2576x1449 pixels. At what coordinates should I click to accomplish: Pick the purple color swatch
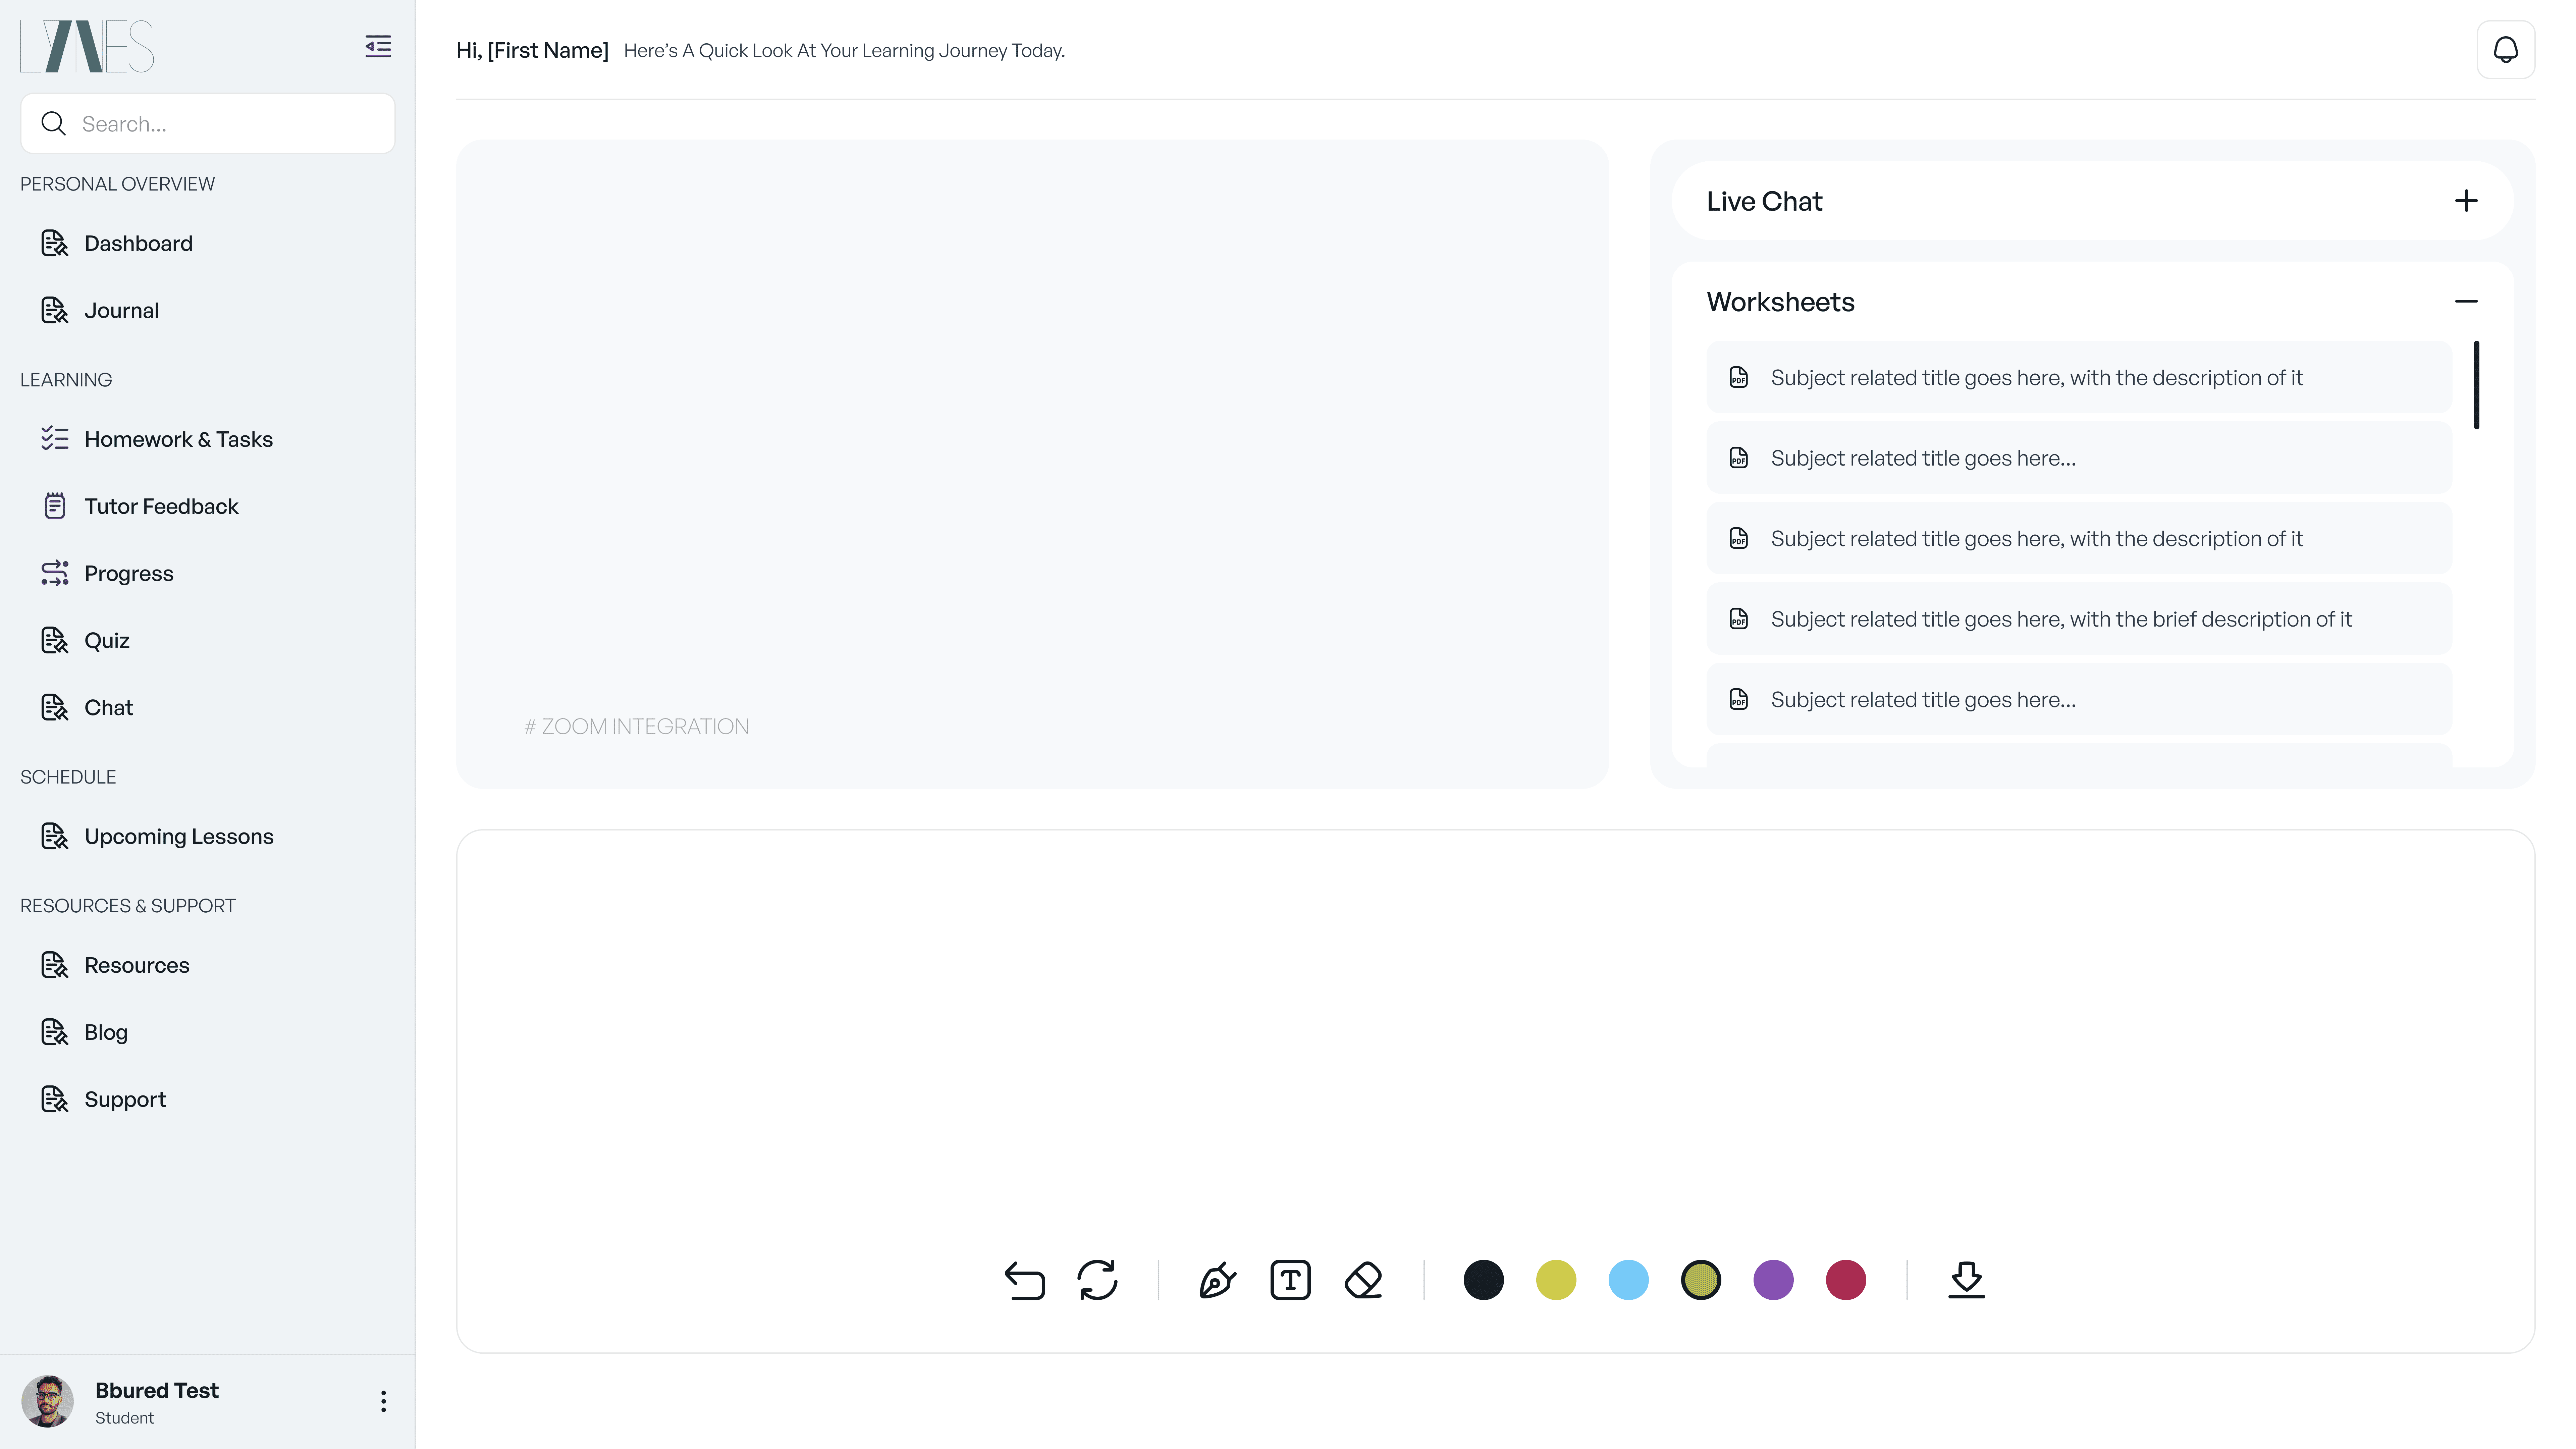(x=1773, y=1280)
